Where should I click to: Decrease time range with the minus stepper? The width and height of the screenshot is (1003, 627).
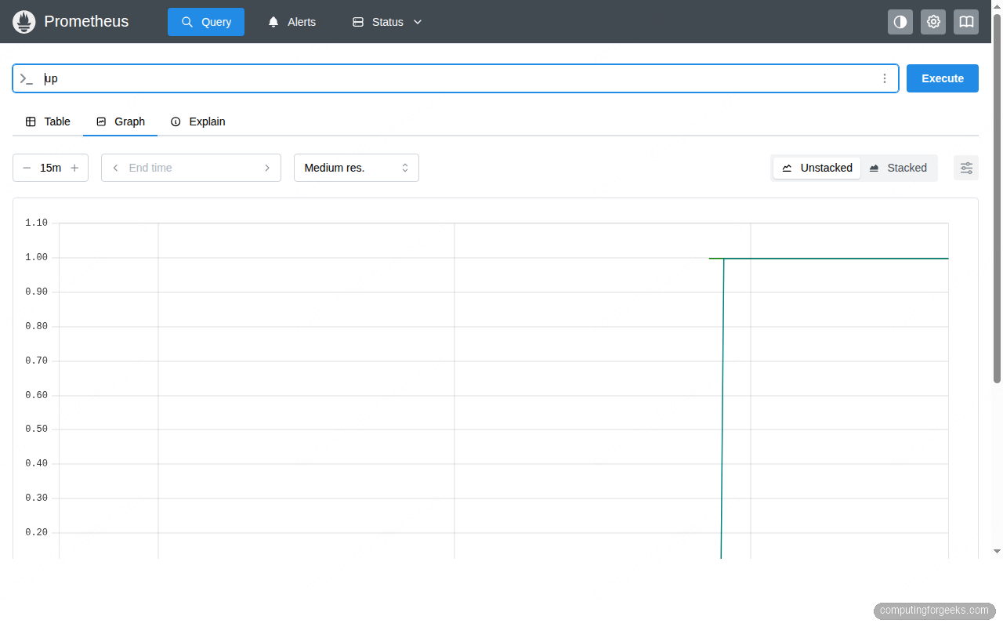[x=27, y=167]
